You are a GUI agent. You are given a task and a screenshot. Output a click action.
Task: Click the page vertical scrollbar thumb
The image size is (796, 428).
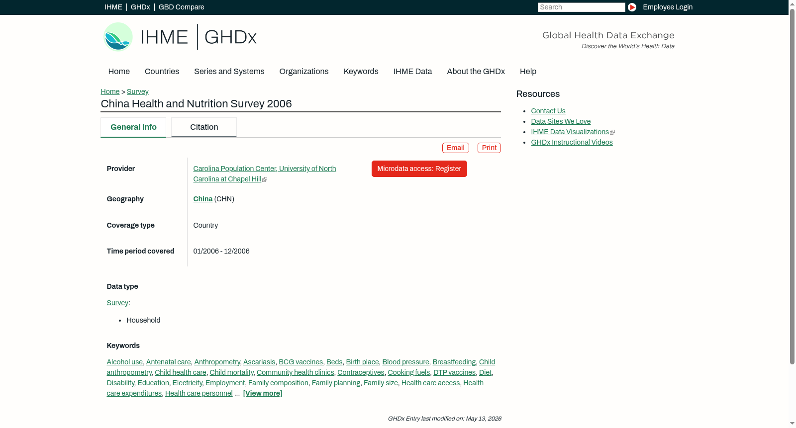point(792,186)
